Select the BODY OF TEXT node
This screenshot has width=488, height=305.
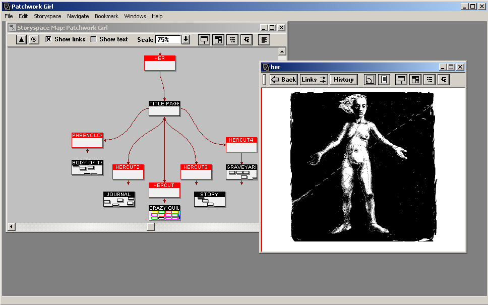click(87, 167)
